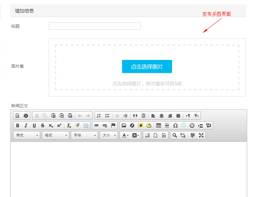Align text to the left

pyautogui.click(x=153, y=116)
